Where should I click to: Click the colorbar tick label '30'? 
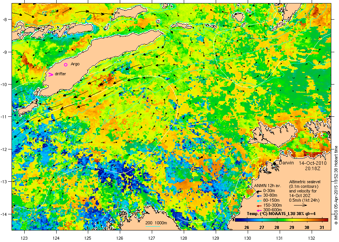[x=307, y=227]
